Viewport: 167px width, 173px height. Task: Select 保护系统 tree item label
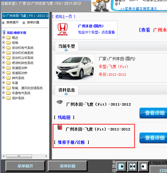click(x=18, y=98)
